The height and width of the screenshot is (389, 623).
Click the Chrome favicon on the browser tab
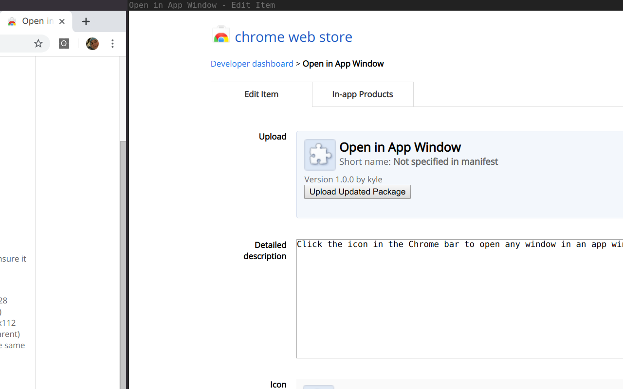(12, 21)
